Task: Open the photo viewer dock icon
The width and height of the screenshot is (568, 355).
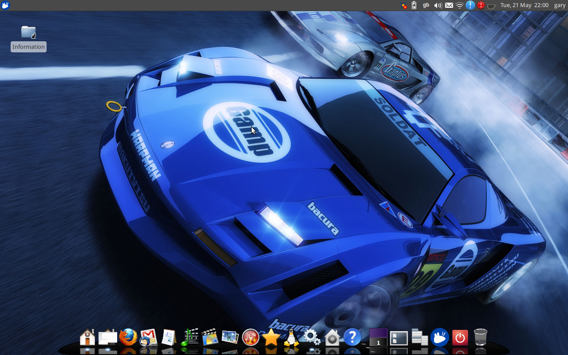Action: (230, 337)
